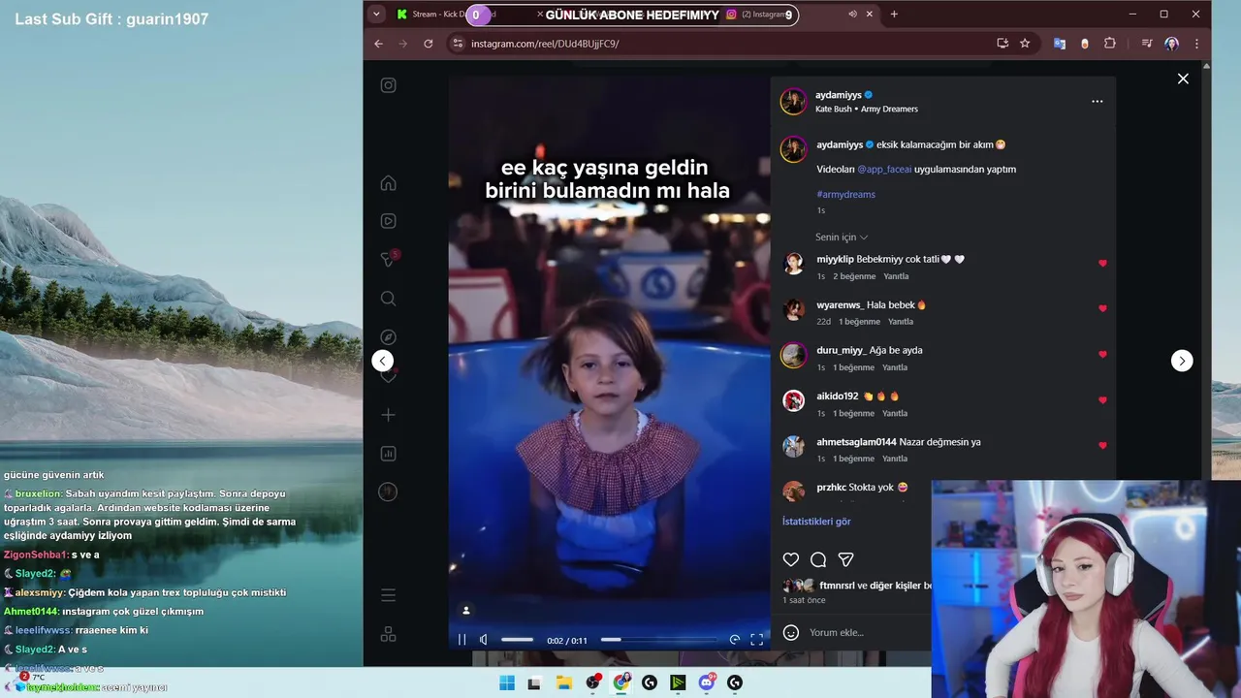Open Discord from taskbar
The image size is (1241, 698).
click(x=707, y=682)
